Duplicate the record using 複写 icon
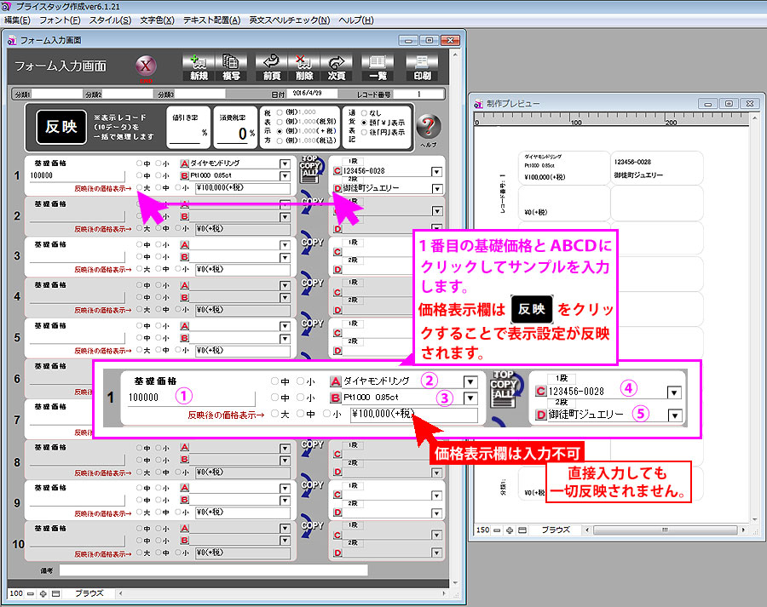The height and width of the screenshot is (607, 767). [x=230, y=67]
